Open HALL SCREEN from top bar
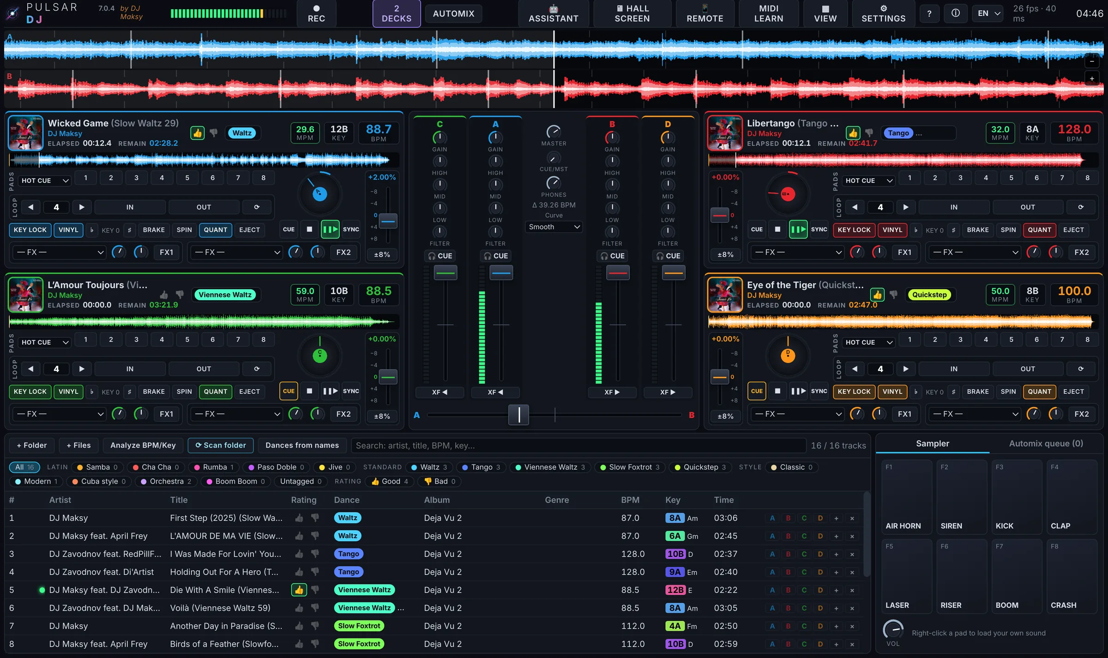 pos(632,13)
